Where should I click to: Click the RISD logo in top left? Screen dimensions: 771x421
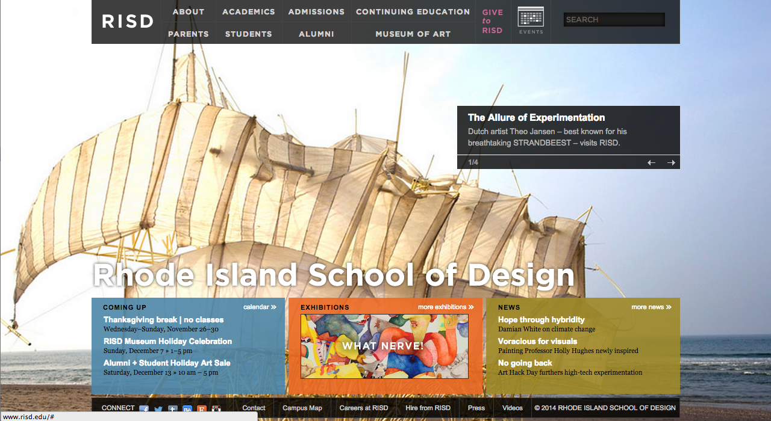tap(128, 21)
